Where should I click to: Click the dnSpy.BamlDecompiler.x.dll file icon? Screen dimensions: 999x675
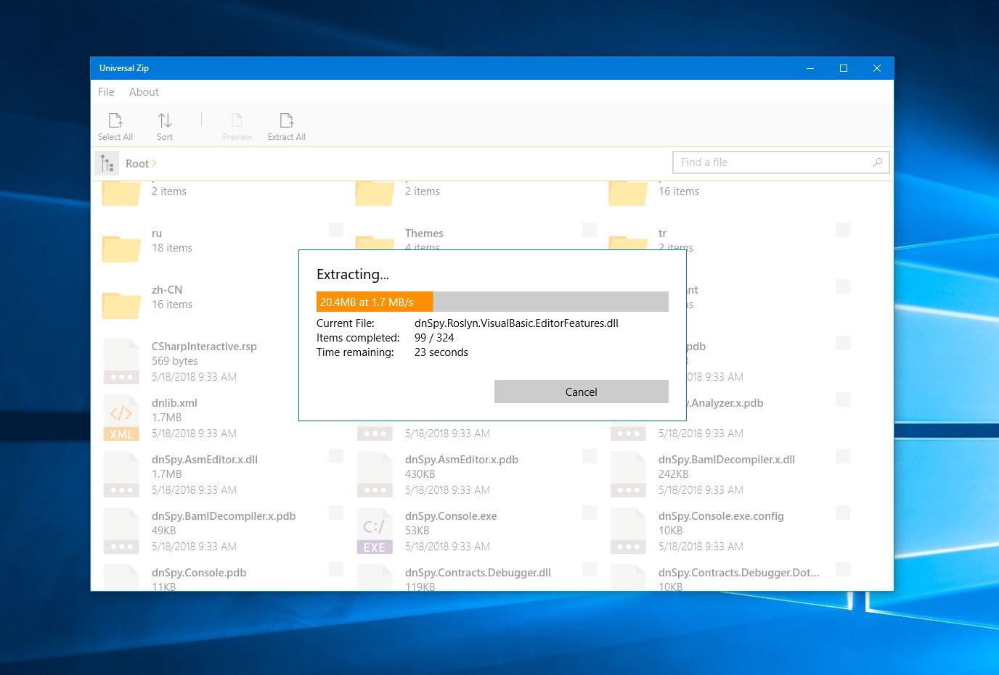coord(628,473)
